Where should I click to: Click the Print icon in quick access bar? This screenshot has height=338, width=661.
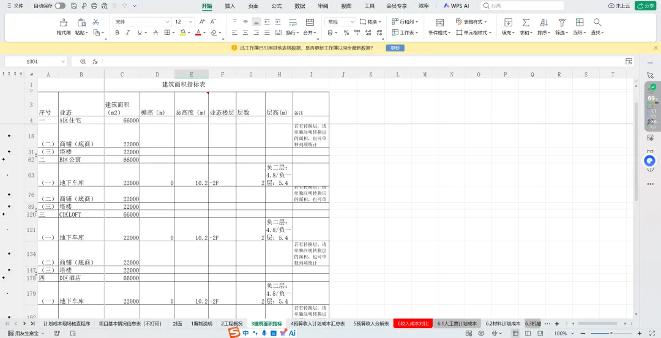coord(94,6)
